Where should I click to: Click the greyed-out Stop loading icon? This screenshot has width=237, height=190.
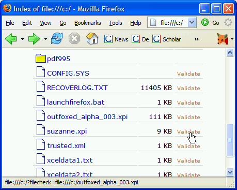coord(74,39)
